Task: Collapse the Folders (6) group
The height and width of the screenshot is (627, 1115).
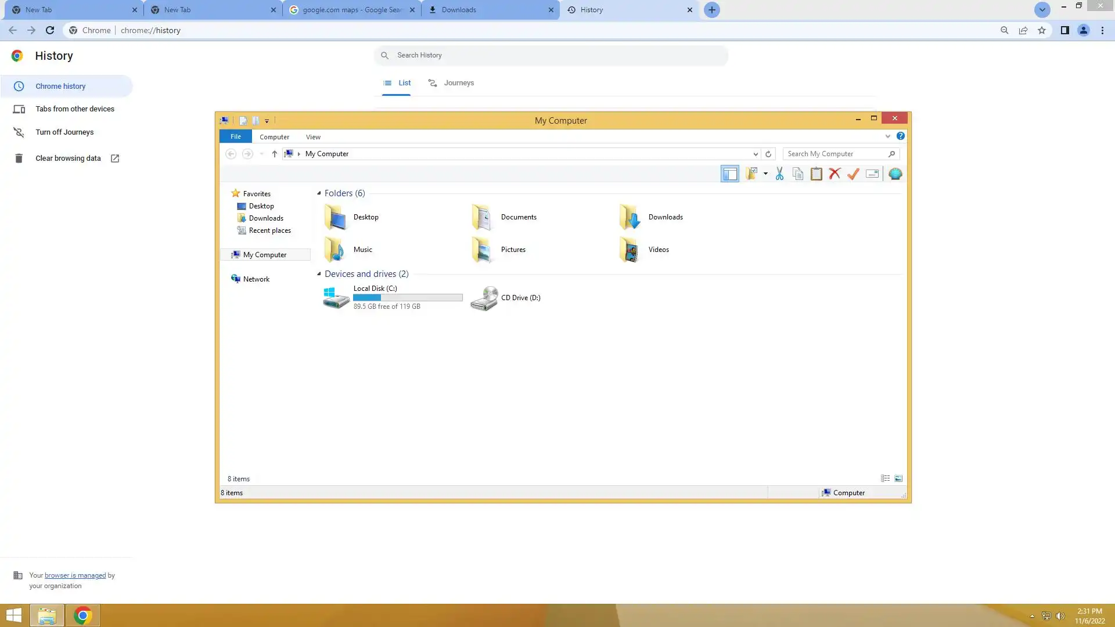Action: click(319, 193)
